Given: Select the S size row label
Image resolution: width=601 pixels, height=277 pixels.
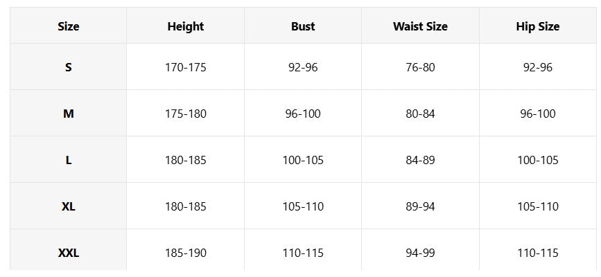Looking at the screenshot, I should 68,67.
